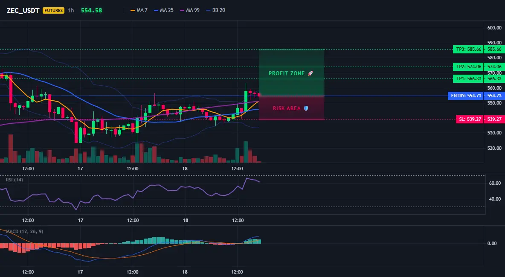Click the 520.00 price axis value
This screenshot has height=277, width=505.
coord(494,149)
